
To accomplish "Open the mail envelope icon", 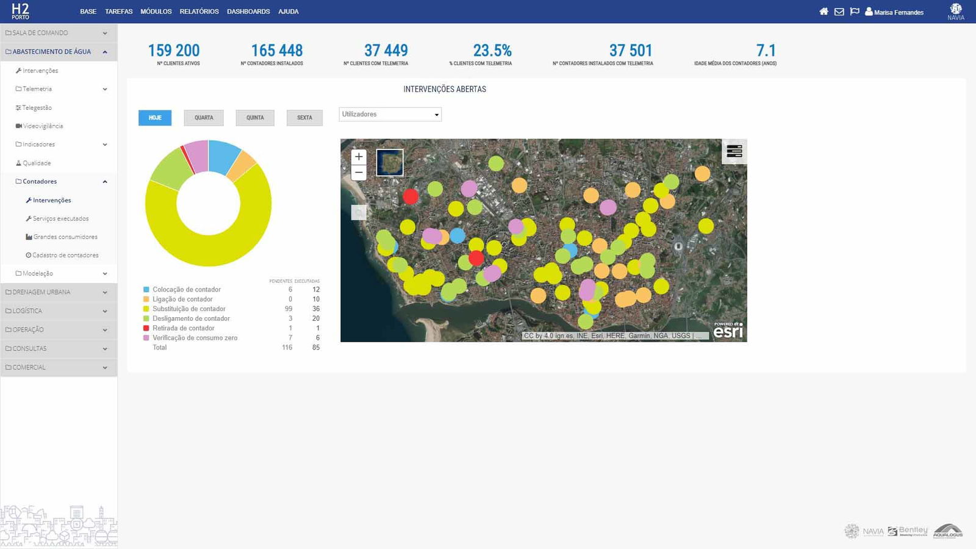I will pos(839,12).
